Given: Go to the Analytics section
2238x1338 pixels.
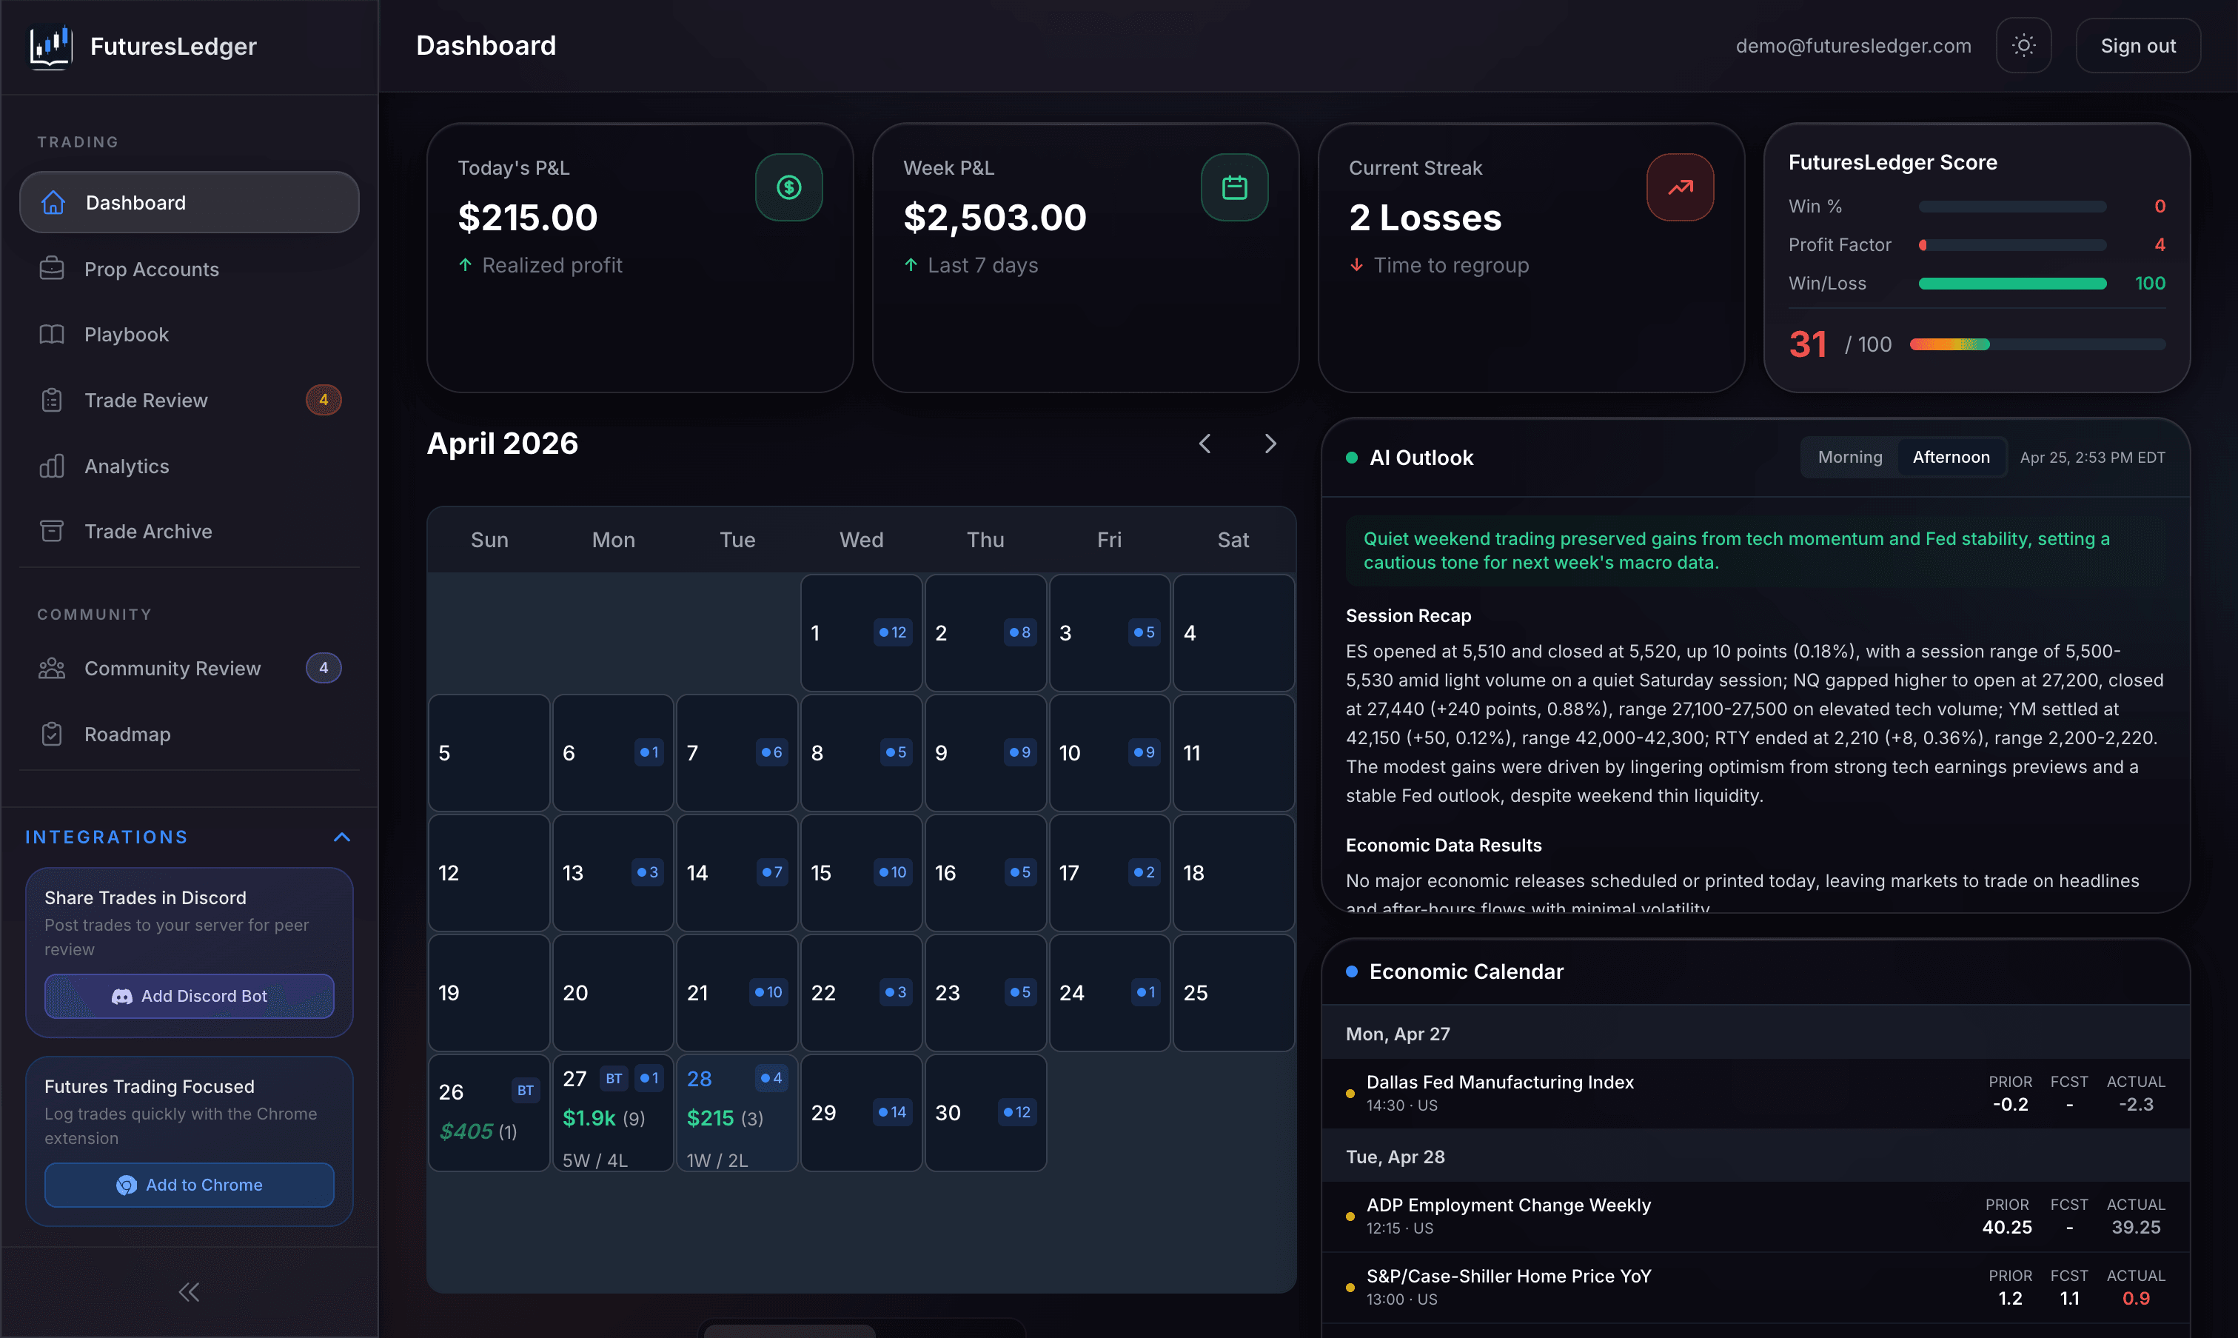Looking at the screenshot, I should coord(190,466).
